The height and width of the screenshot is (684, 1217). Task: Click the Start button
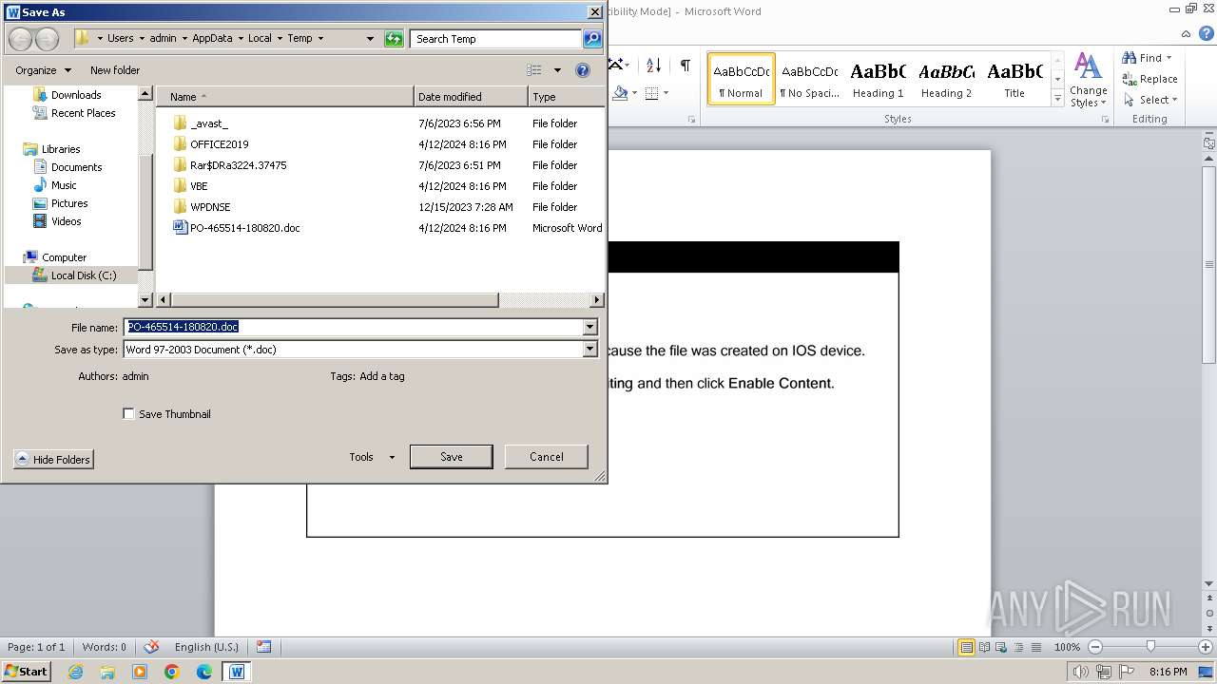click(27, 672)
